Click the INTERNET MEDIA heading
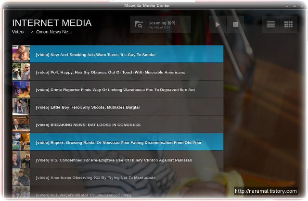Image resolution: width=308 pixels, height=201 pixels. click(x=52, y=23)
